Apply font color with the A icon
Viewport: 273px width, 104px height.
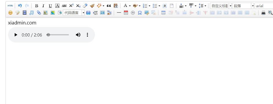click(125, 6)
